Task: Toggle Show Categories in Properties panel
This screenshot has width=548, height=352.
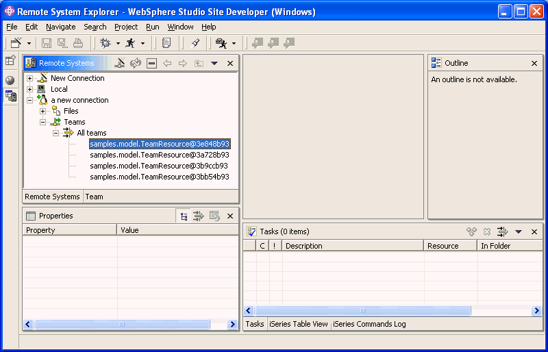Action: pyautogui.click(x=184, y=216)
